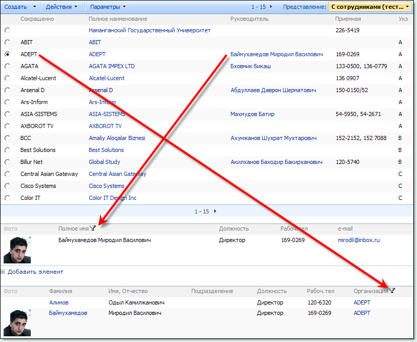Select the radio button for Arsenal D

tap(7, 90)
